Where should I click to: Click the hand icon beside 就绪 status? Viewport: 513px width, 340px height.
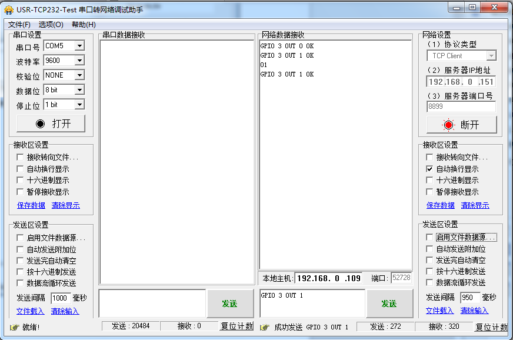pos(14,327)
